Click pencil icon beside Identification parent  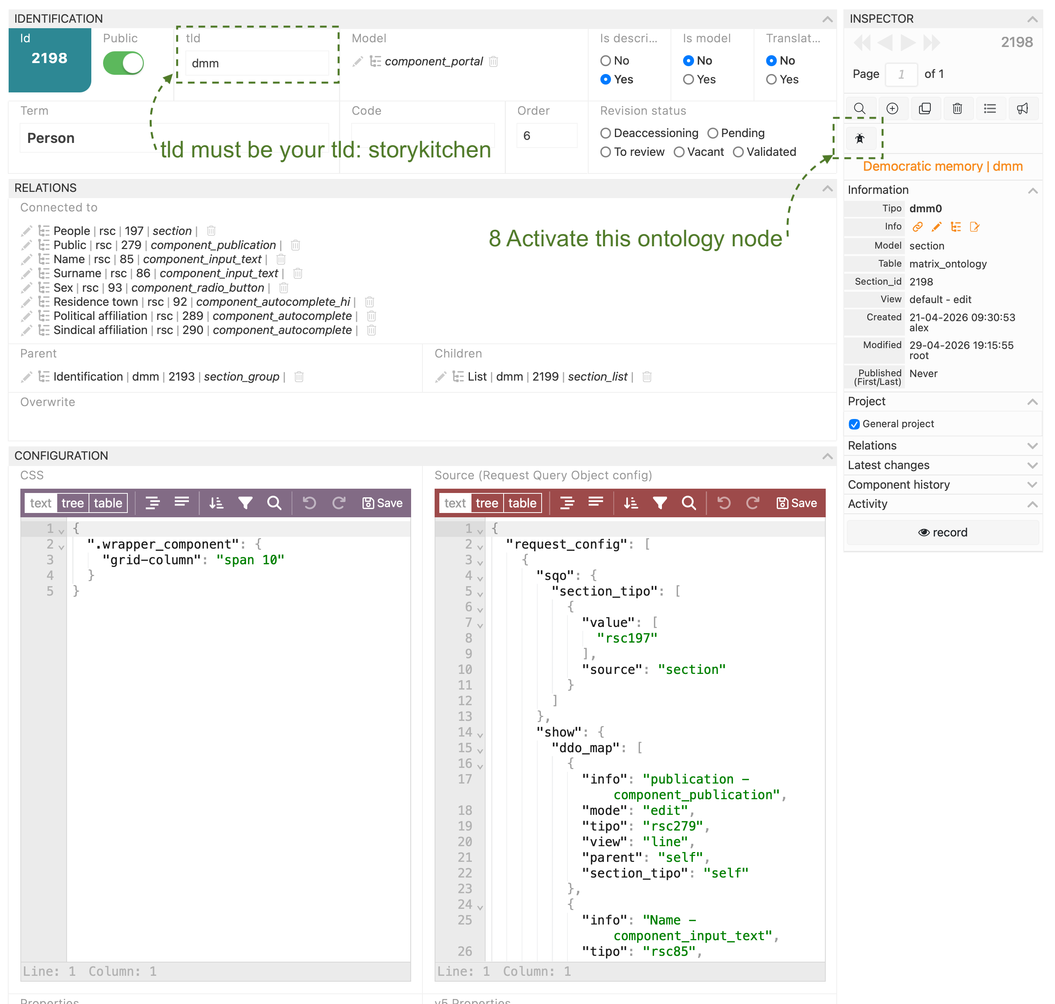(26, 377)
